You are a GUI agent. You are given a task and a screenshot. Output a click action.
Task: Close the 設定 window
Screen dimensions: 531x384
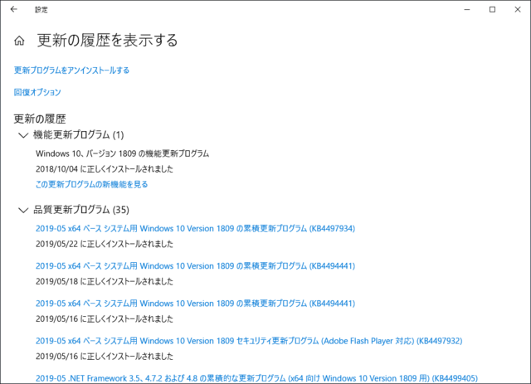518,9
